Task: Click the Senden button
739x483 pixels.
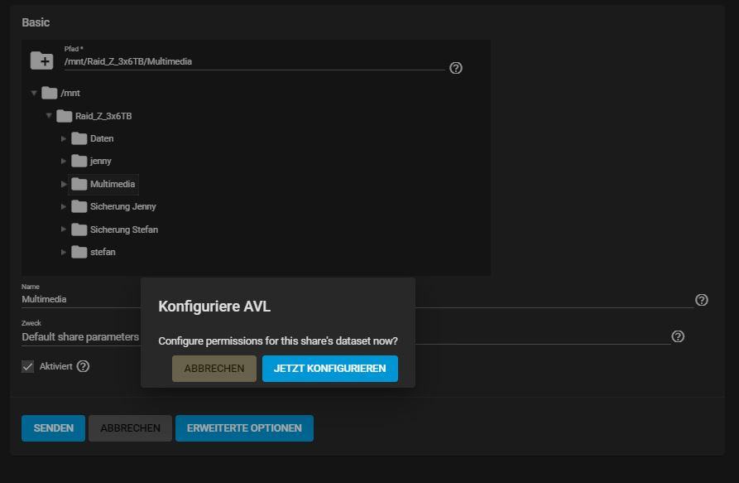Action: (x=53, y=428)
